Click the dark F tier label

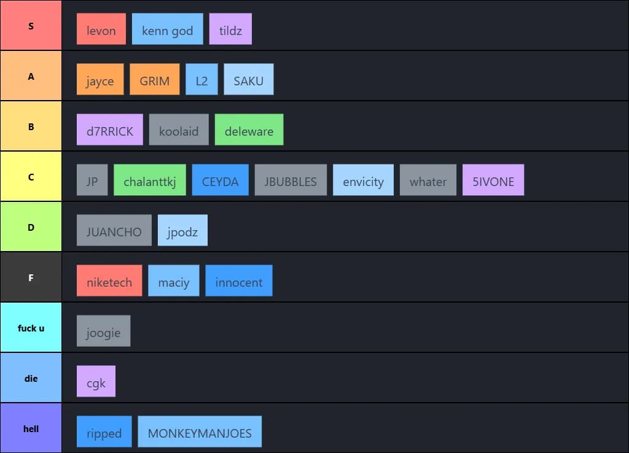click(x=31, y=277)
